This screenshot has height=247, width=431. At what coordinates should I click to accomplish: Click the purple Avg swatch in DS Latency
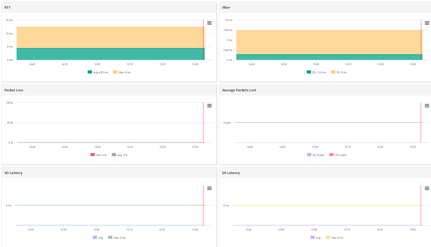coord(313,238)
